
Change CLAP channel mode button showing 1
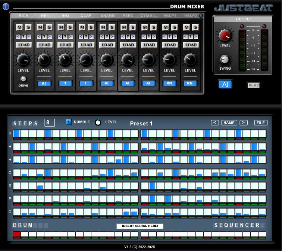click(x=86, y=83)
